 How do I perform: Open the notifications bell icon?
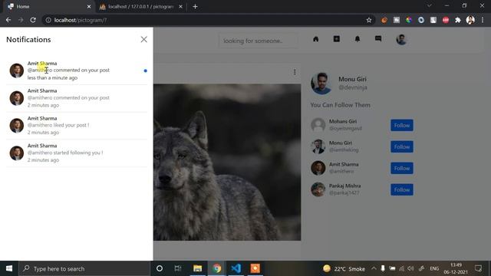click(x=358, y=39)
